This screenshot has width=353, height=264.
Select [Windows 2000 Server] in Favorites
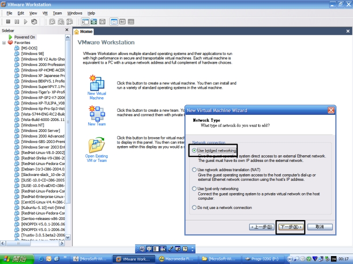(41, 130)
